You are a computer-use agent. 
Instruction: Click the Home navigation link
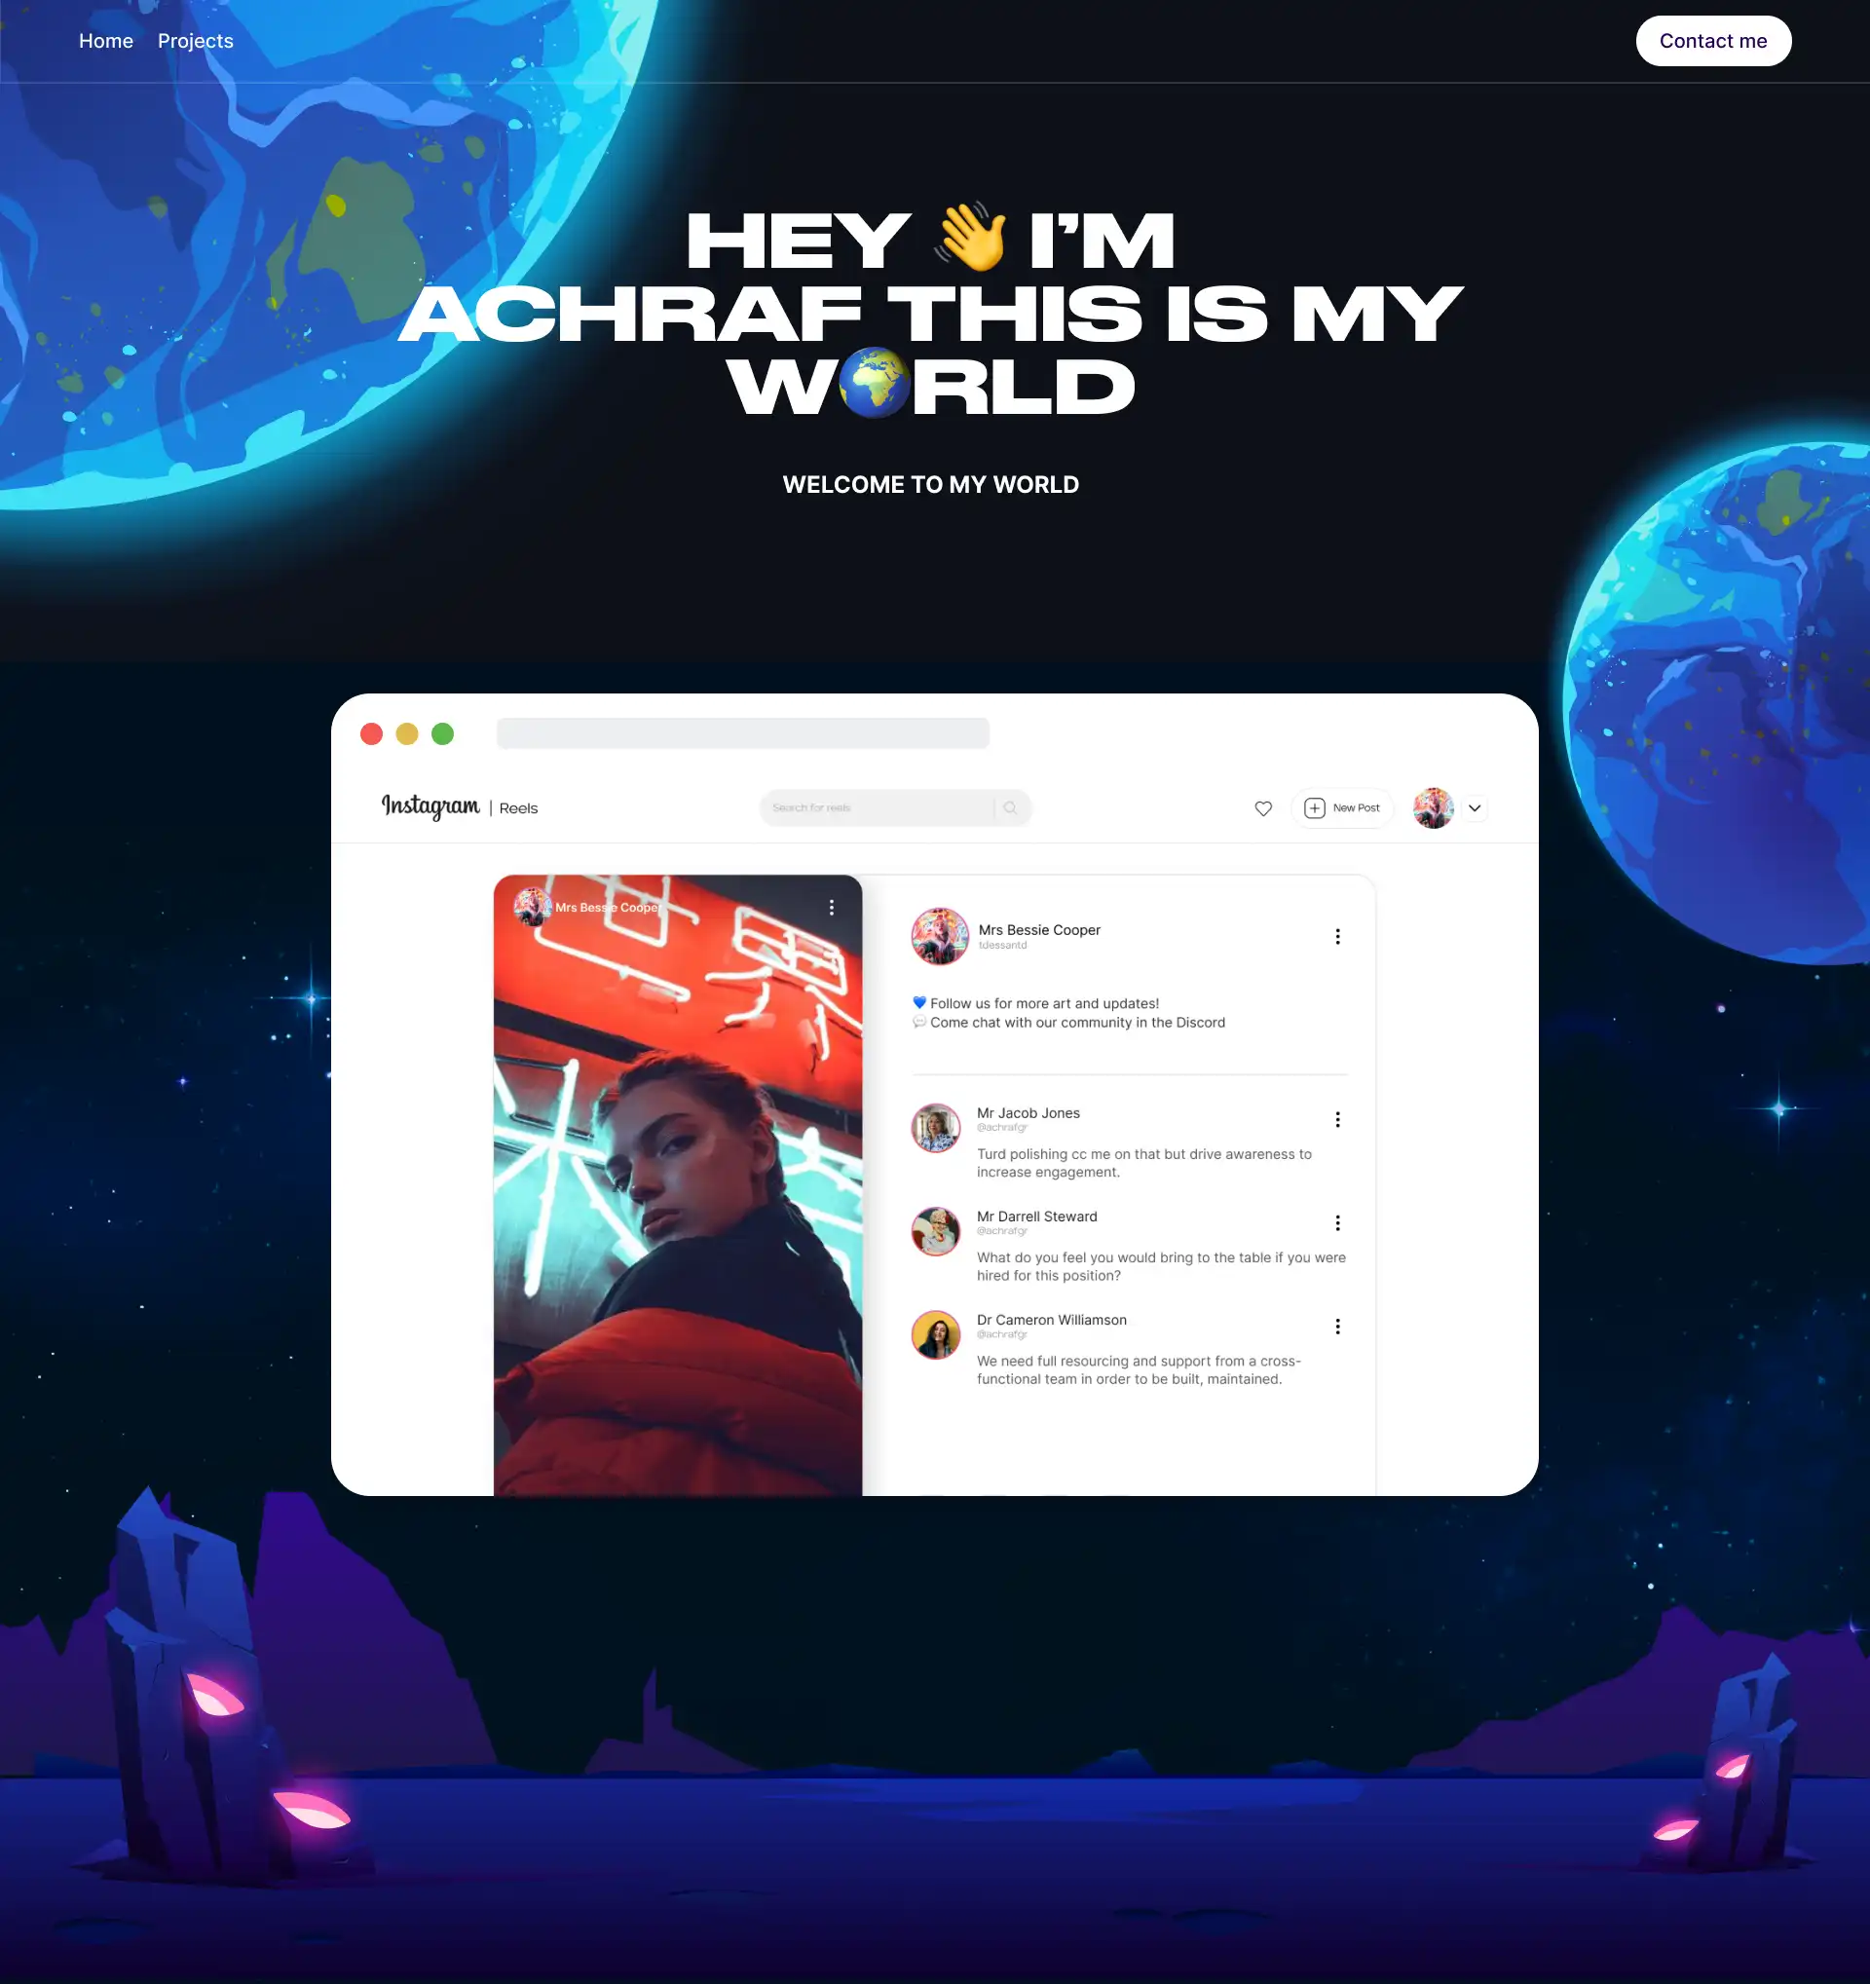(105, 39)
